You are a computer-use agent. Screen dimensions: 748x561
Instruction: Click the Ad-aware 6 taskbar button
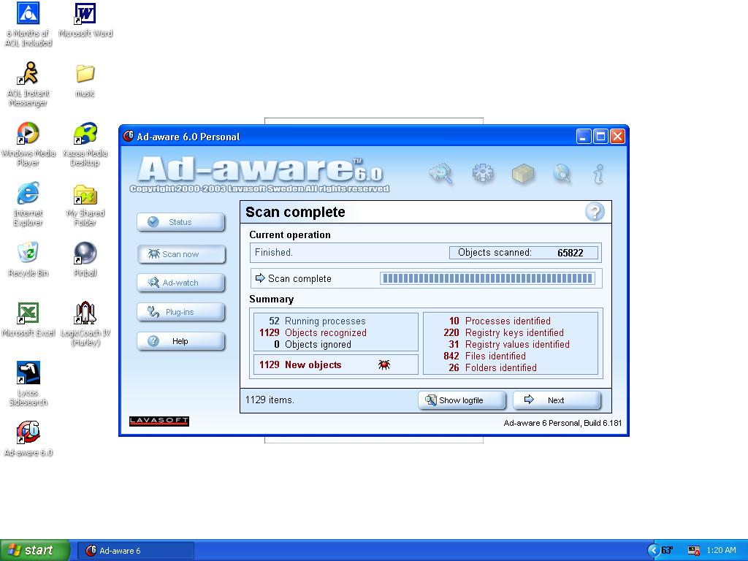[x=135, y=551]
